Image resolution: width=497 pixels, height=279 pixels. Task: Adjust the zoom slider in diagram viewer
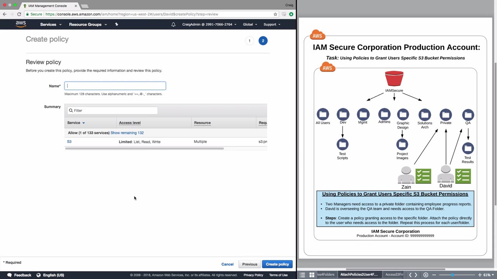[x=452, y=275]
